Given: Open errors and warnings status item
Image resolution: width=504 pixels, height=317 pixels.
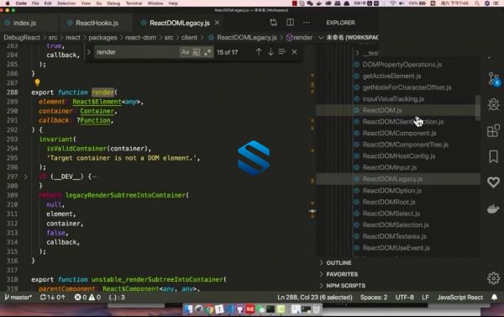Looking at the screenshot, I should click(x=87, y=298).
